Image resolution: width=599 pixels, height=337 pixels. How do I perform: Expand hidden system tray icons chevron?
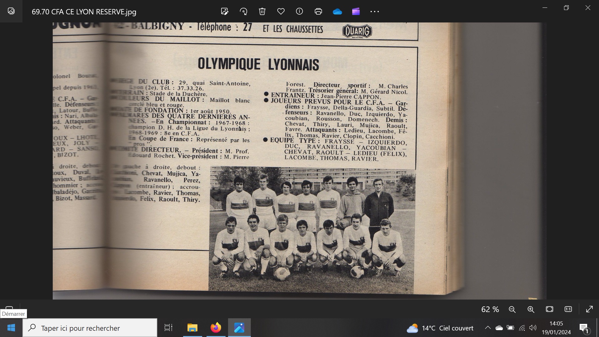[488, 328]
